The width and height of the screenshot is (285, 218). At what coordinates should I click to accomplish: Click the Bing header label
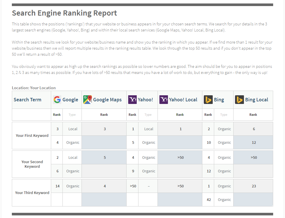[219, 100]
